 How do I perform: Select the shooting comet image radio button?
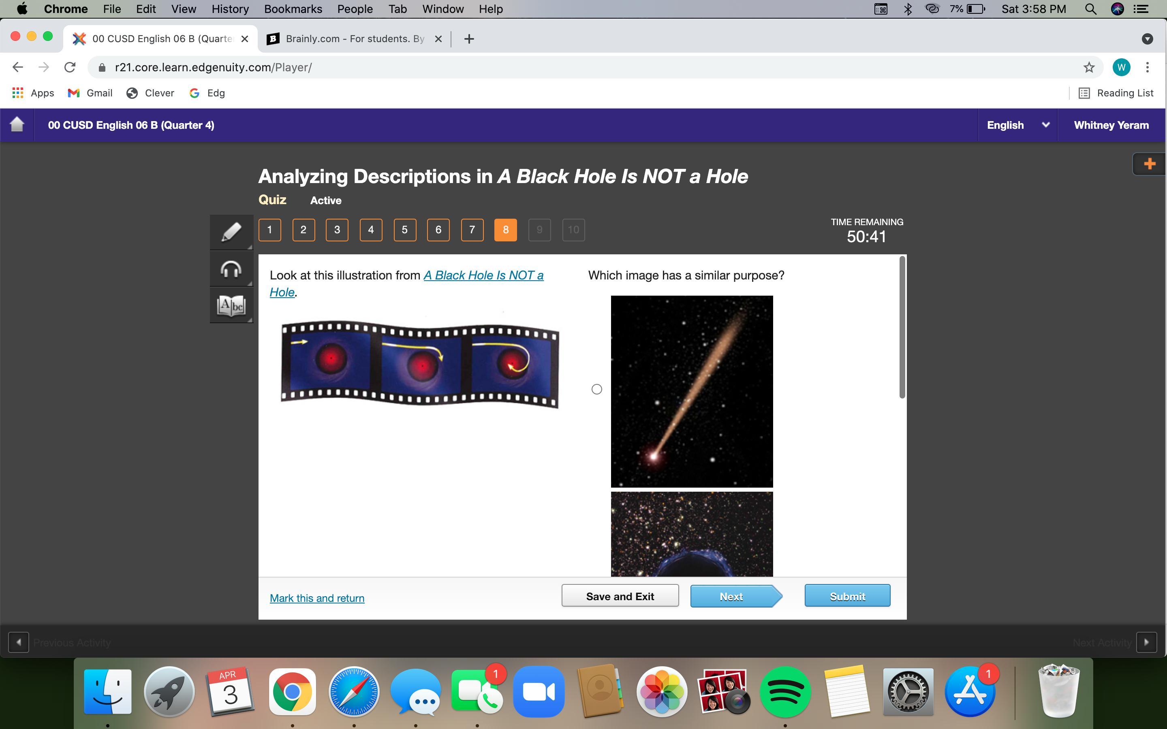point(596,389)
